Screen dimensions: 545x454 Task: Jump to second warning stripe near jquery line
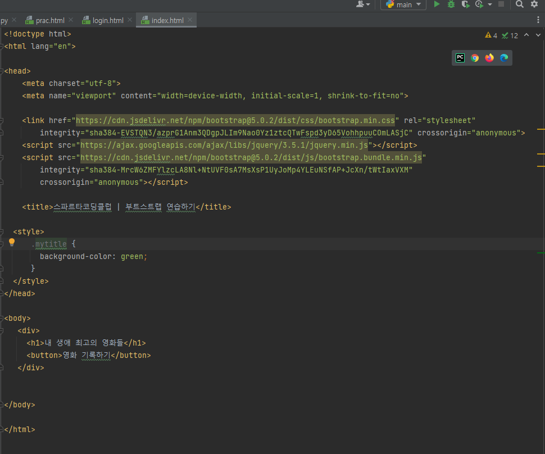click(x=541, y=153)
